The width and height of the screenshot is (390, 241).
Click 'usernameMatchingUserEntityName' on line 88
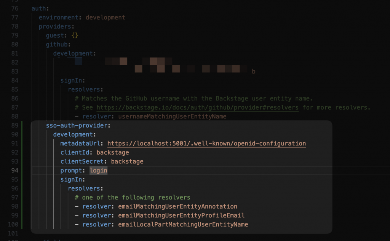pyautogui.click(x=172, y=117)
